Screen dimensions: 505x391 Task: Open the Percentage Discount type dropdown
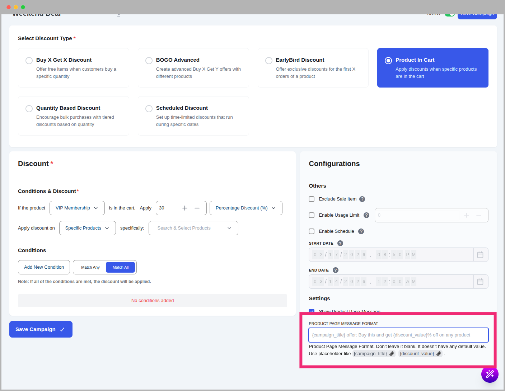(246, 208)
